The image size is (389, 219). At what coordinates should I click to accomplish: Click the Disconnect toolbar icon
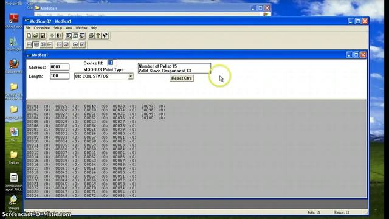[59, 36]
